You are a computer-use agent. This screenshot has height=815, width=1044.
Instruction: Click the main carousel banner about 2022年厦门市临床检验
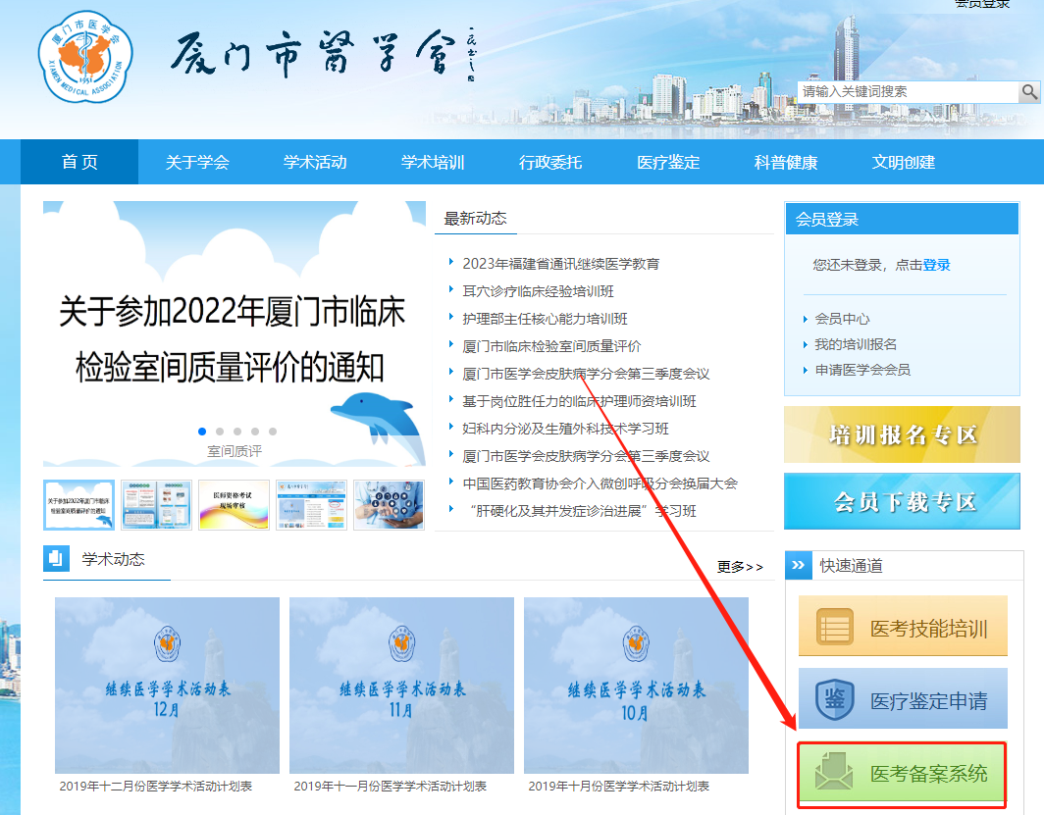tap(235, 334)
